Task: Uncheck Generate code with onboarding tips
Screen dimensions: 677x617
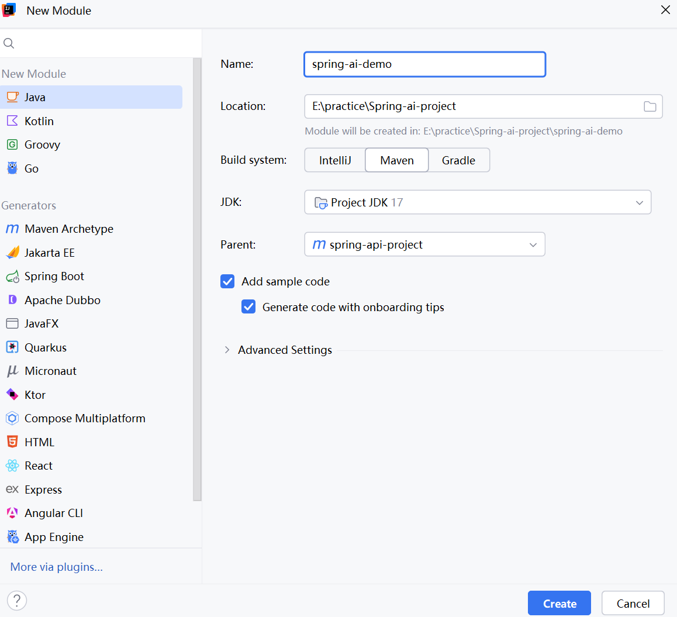Action: pos(248,307)
